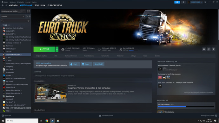219x123 pixels.
Task: Click the main page vertical scrollbar
Action: 218,25
